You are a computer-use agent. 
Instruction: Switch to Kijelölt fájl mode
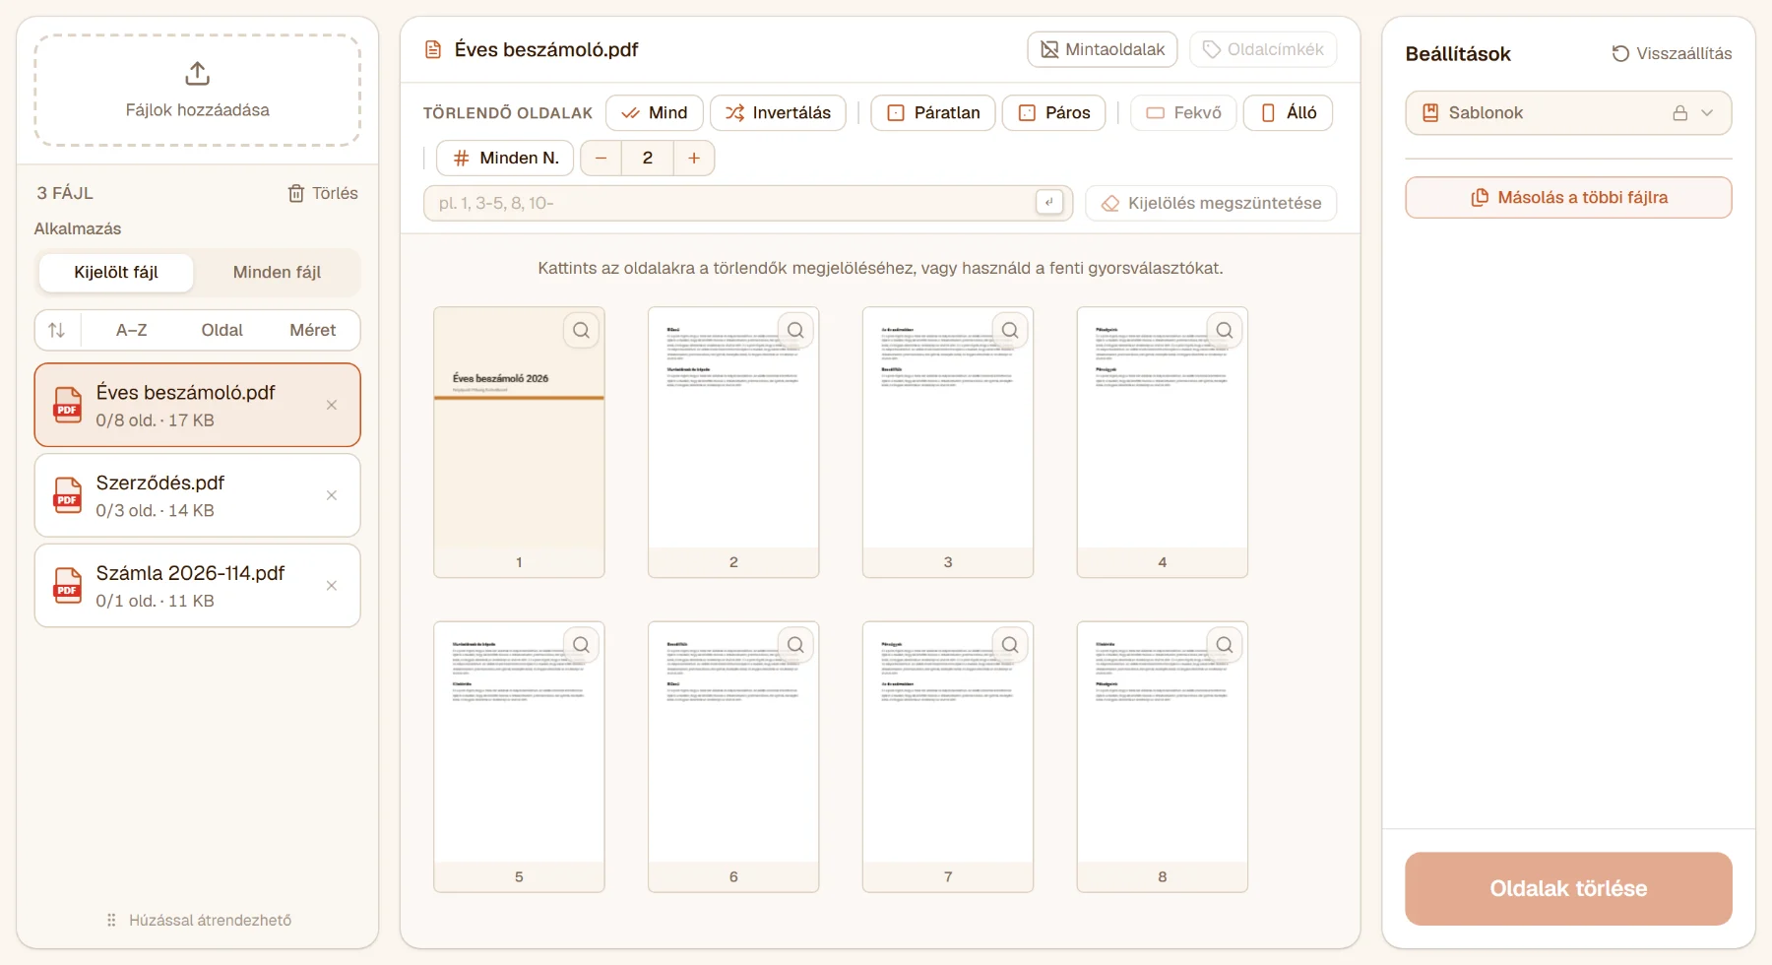pos(116,273)
